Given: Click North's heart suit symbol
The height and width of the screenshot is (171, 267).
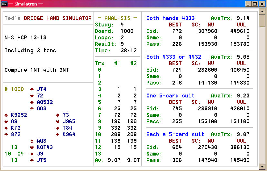Looking at the screenshot, I should tap(32, 96).
